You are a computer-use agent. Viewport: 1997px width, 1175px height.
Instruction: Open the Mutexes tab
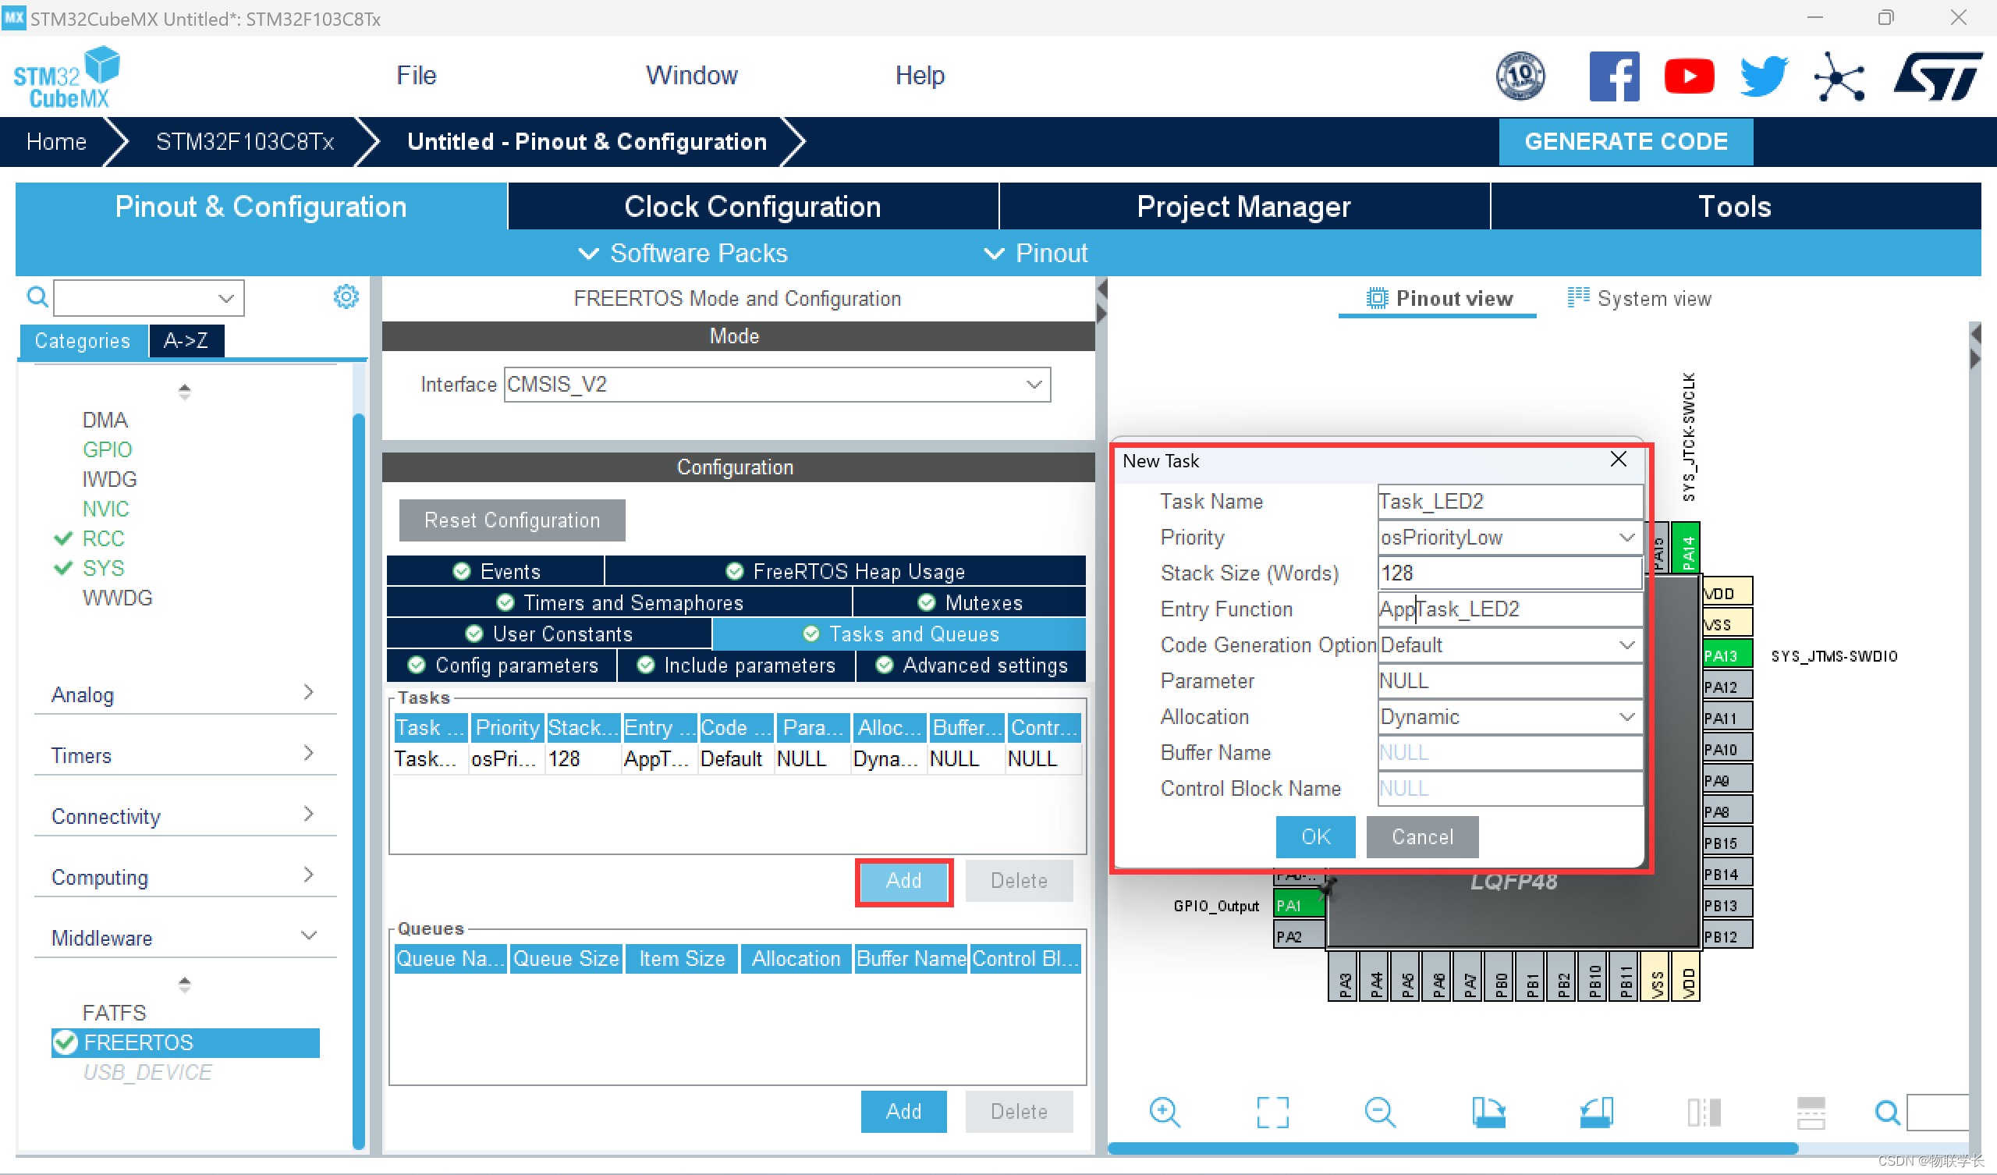point(969,602)
